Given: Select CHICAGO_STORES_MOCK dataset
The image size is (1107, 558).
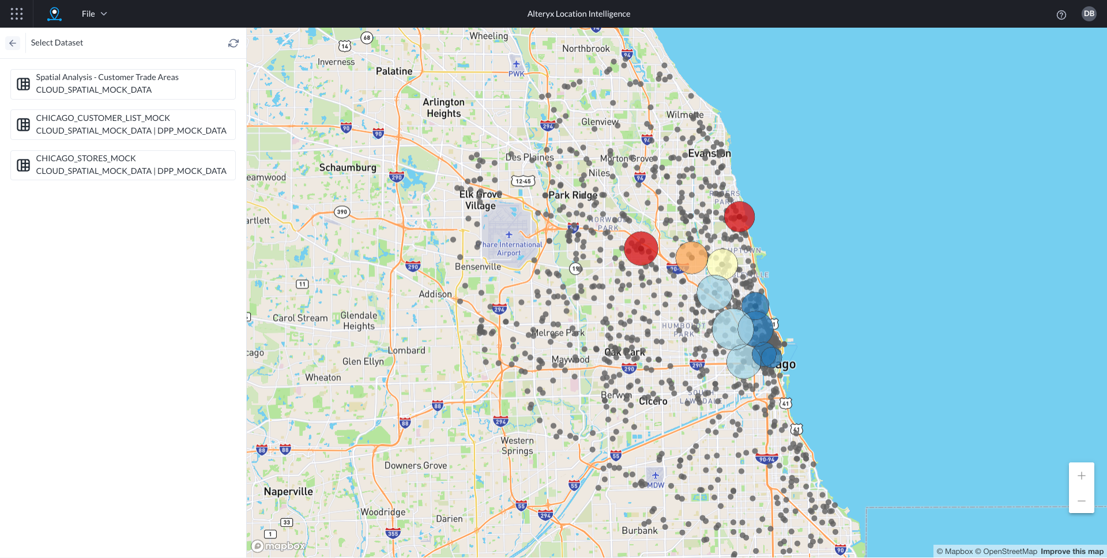Looking at the screenshot, I should point(123,165).
